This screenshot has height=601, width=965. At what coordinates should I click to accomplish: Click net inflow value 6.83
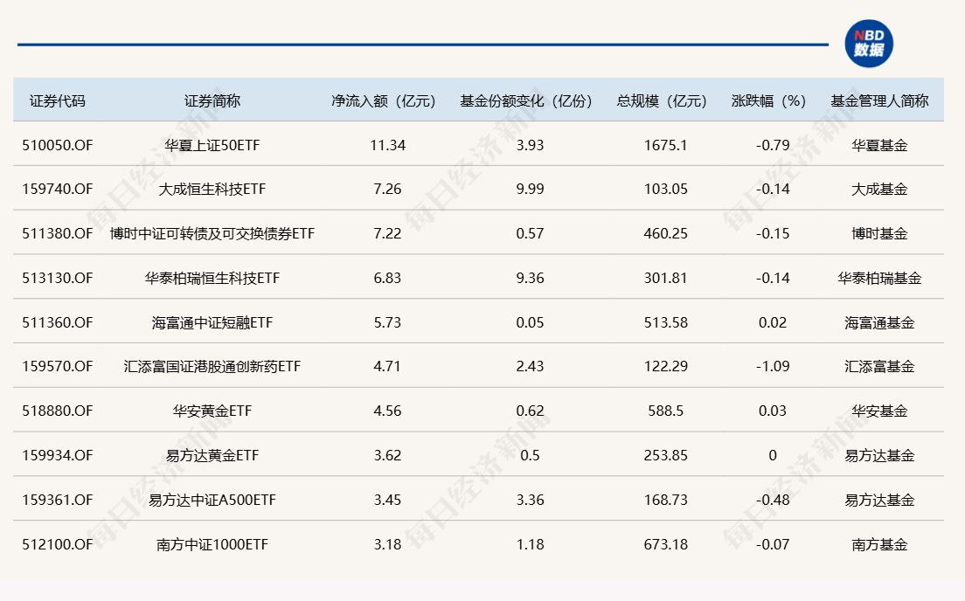pos(388,278)
